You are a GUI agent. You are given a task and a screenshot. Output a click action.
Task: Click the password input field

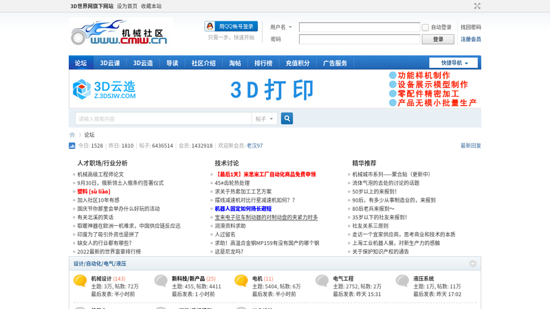360,39
